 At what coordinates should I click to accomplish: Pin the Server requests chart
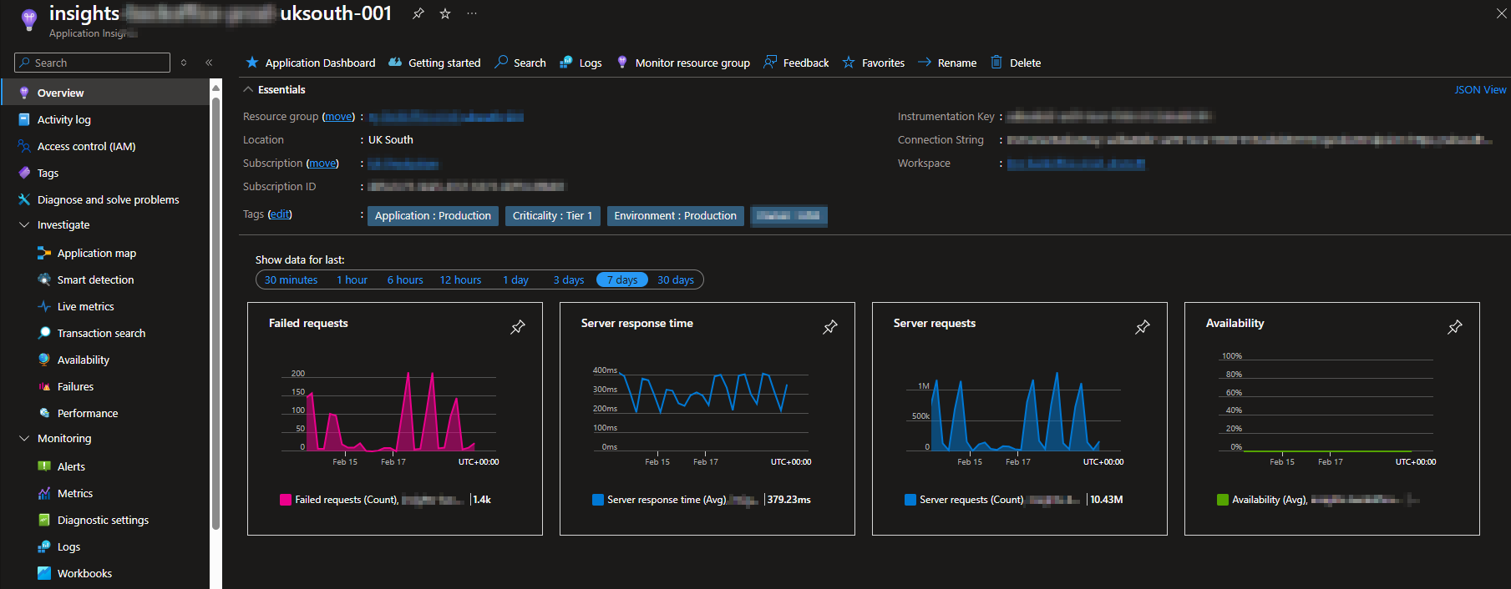[1143, 327]
